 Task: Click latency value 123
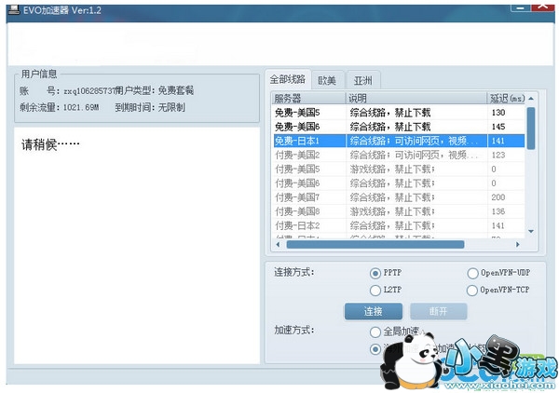click(498, 155)
